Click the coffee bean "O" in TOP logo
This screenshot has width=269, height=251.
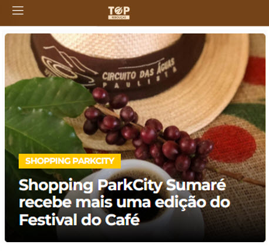[119, 11]
